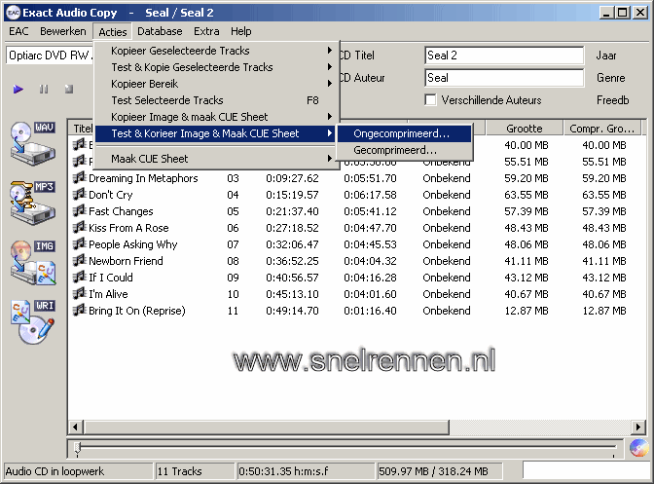This screenshot has width=654, height=484.
Task: Select track Don't Cry
Action: tap(111, 195)
